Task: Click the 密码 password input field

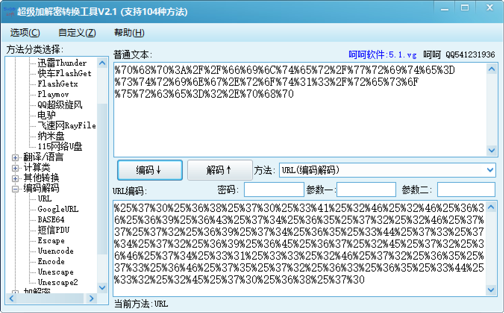Action: tap(274, 190)
